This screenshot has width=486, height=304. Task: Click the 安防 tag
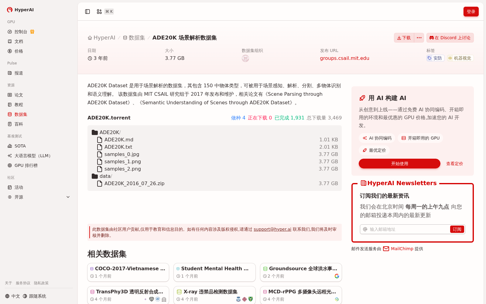[435, 58]
